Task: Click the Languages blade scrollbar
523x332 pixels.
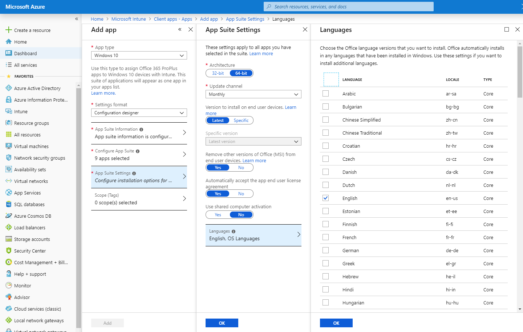Action: pyautogui.click(x=520, y=72)
